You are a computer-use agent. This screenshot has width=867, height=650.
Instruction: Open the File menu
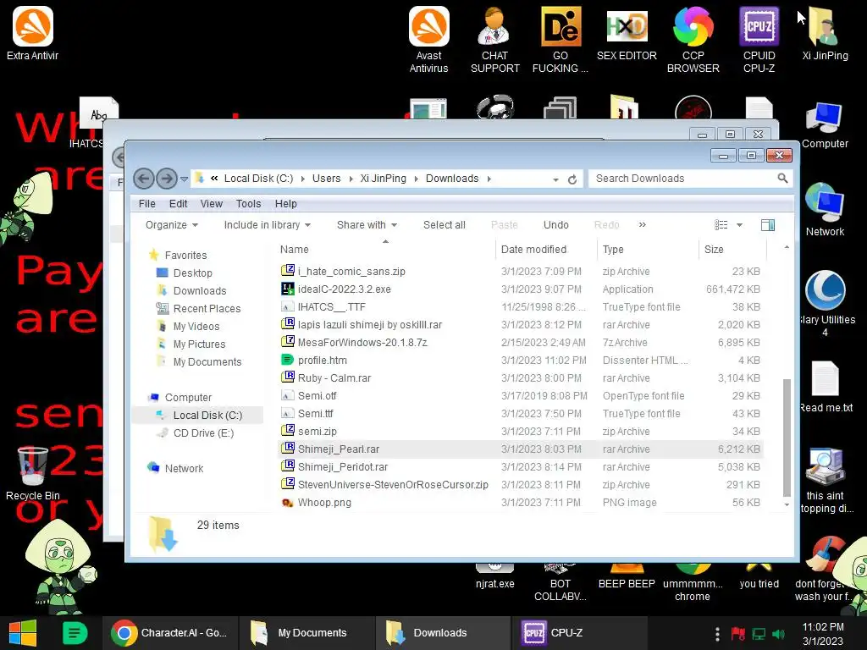pos(146,204)
